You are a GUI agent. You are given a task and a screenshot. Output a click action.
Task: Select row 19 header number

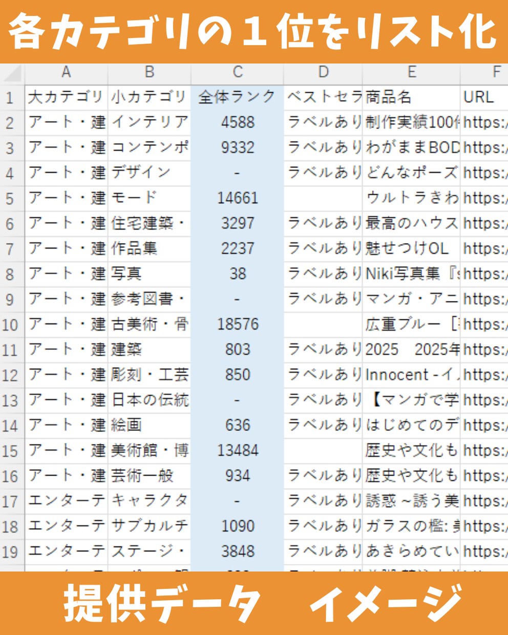click(12, 552)
